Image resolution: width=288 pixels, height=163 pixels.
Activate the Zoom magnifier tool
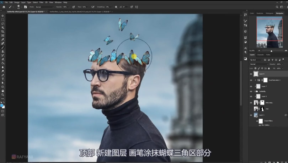tap(3, 95)
